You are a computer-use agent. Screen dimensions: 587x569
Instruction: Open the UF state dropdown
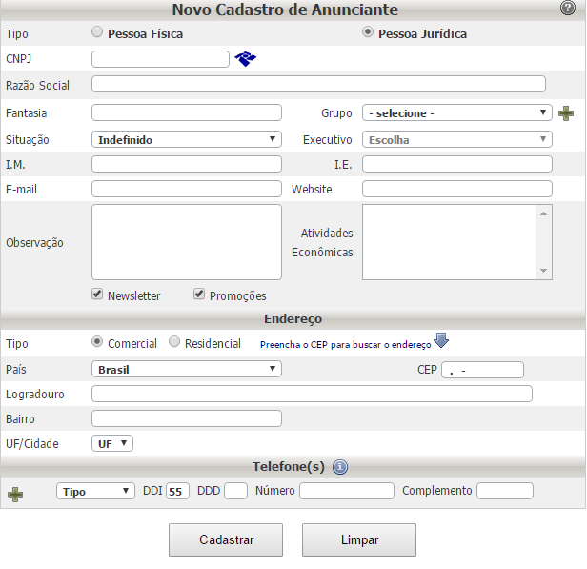[x=112, y=443]
